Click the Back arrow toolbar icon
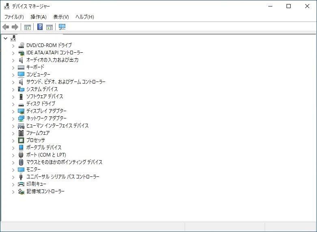 [6, 27]
